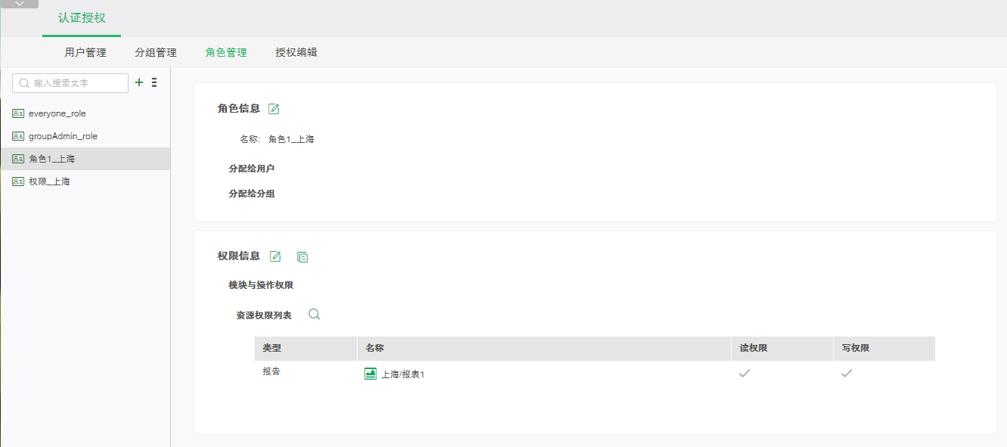Click the copy permissions icon
Screen dimensions: 1007x447
[302, 257]
